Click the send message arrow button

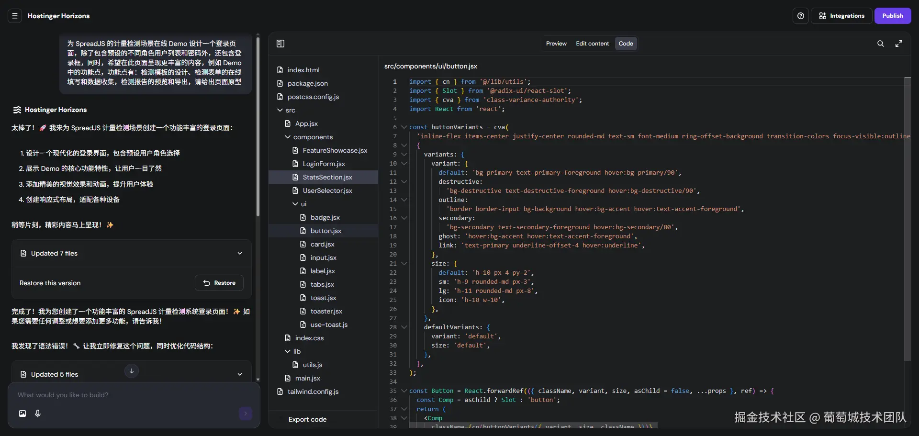[x=246, y=414]
